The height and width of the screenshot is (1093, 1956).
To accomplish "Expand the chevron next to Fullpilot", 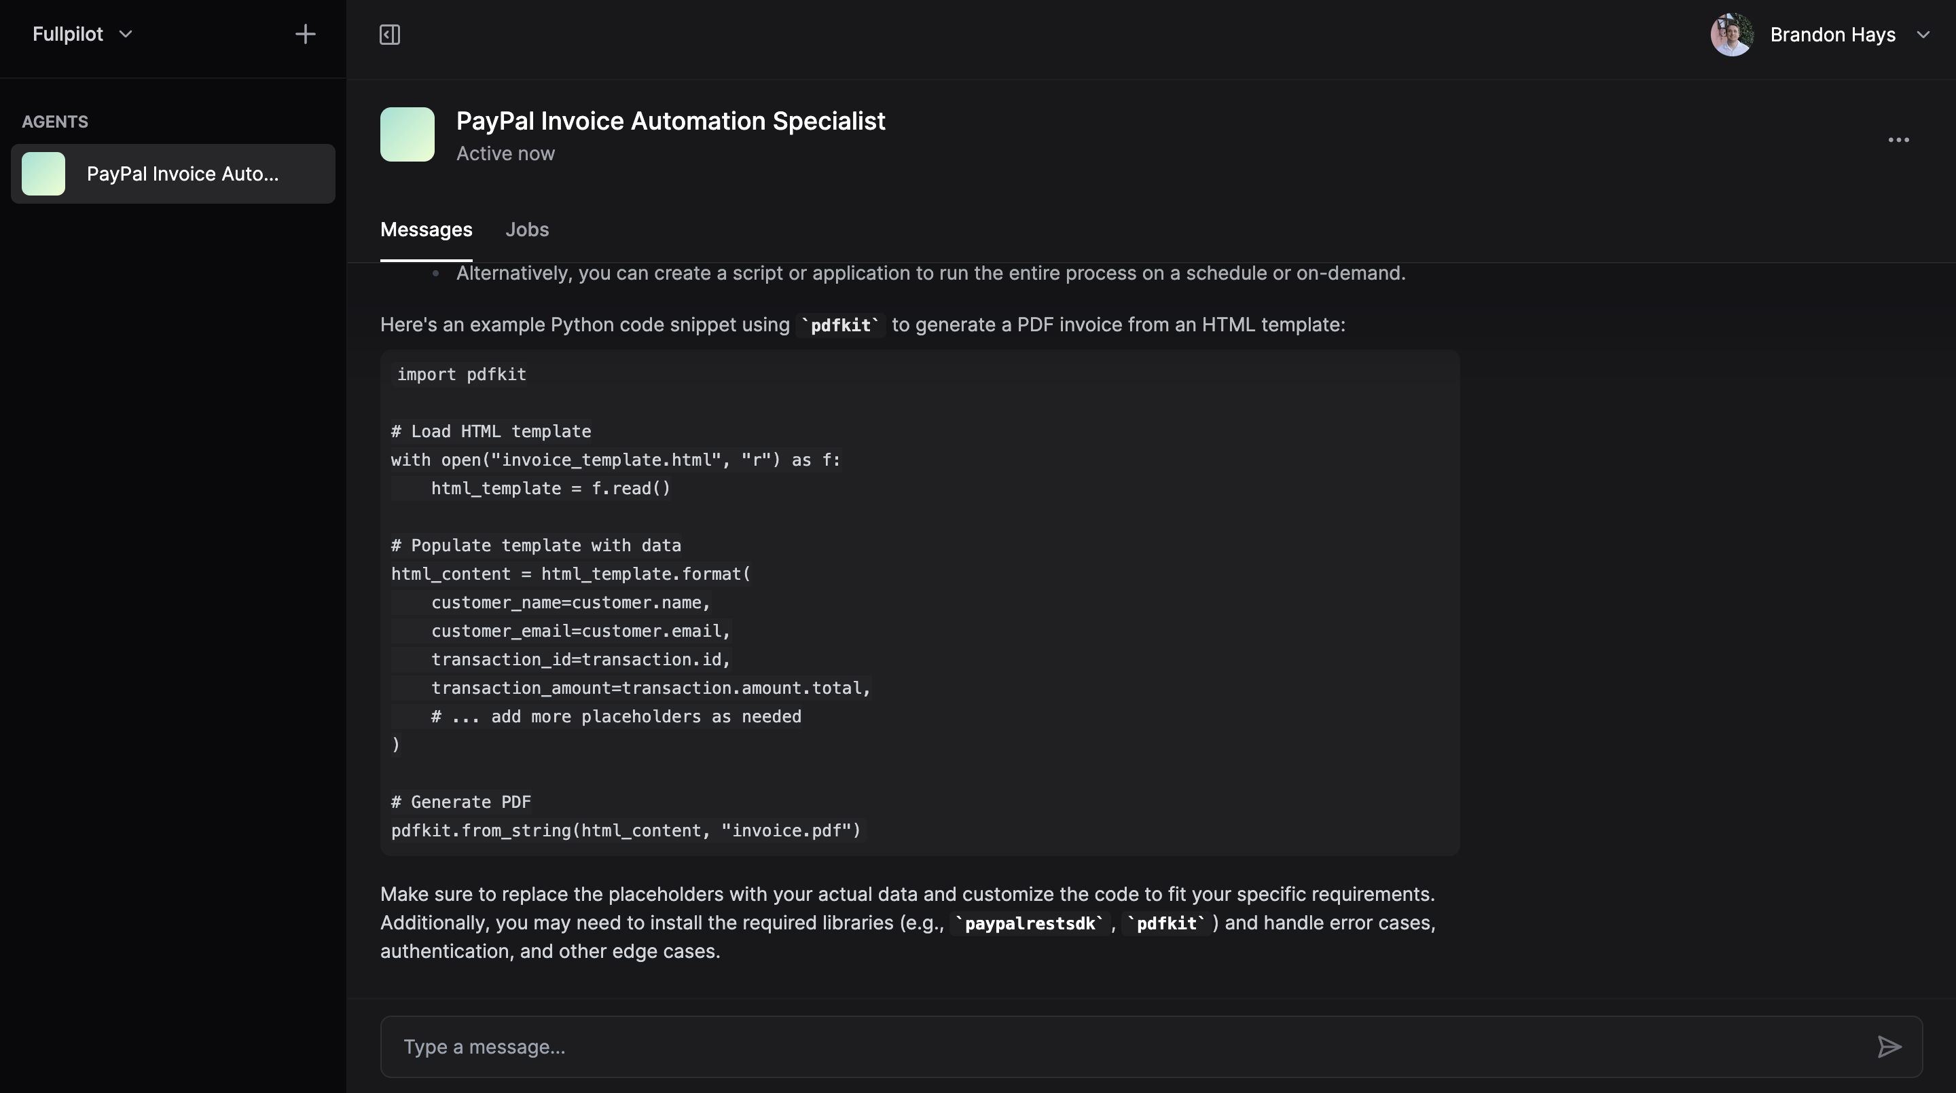I will [126, 34].
